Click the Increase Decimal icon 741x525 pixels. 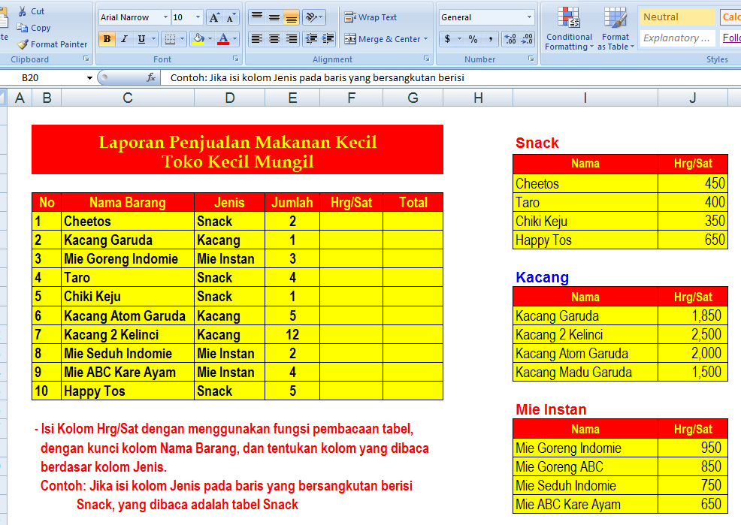(x=510, y=39)
